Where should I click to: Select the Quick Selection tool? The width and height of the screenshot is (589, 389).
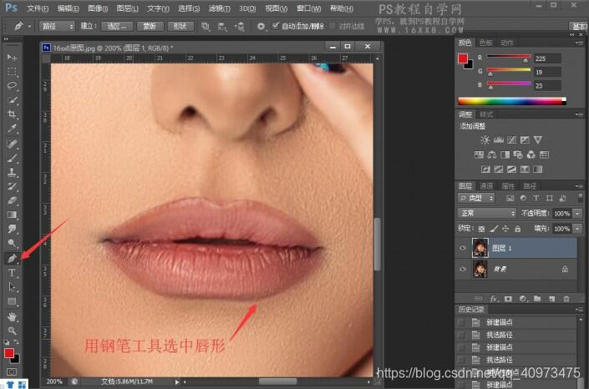pos(12,100)
